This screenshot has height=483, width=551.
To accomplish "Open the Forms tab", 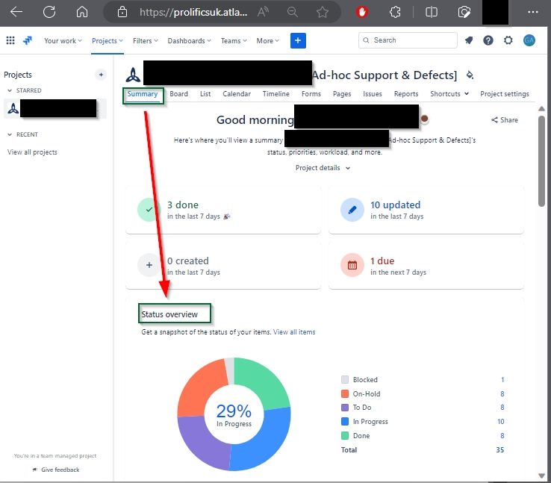I will pyautogui.click(x=311, y=94).
